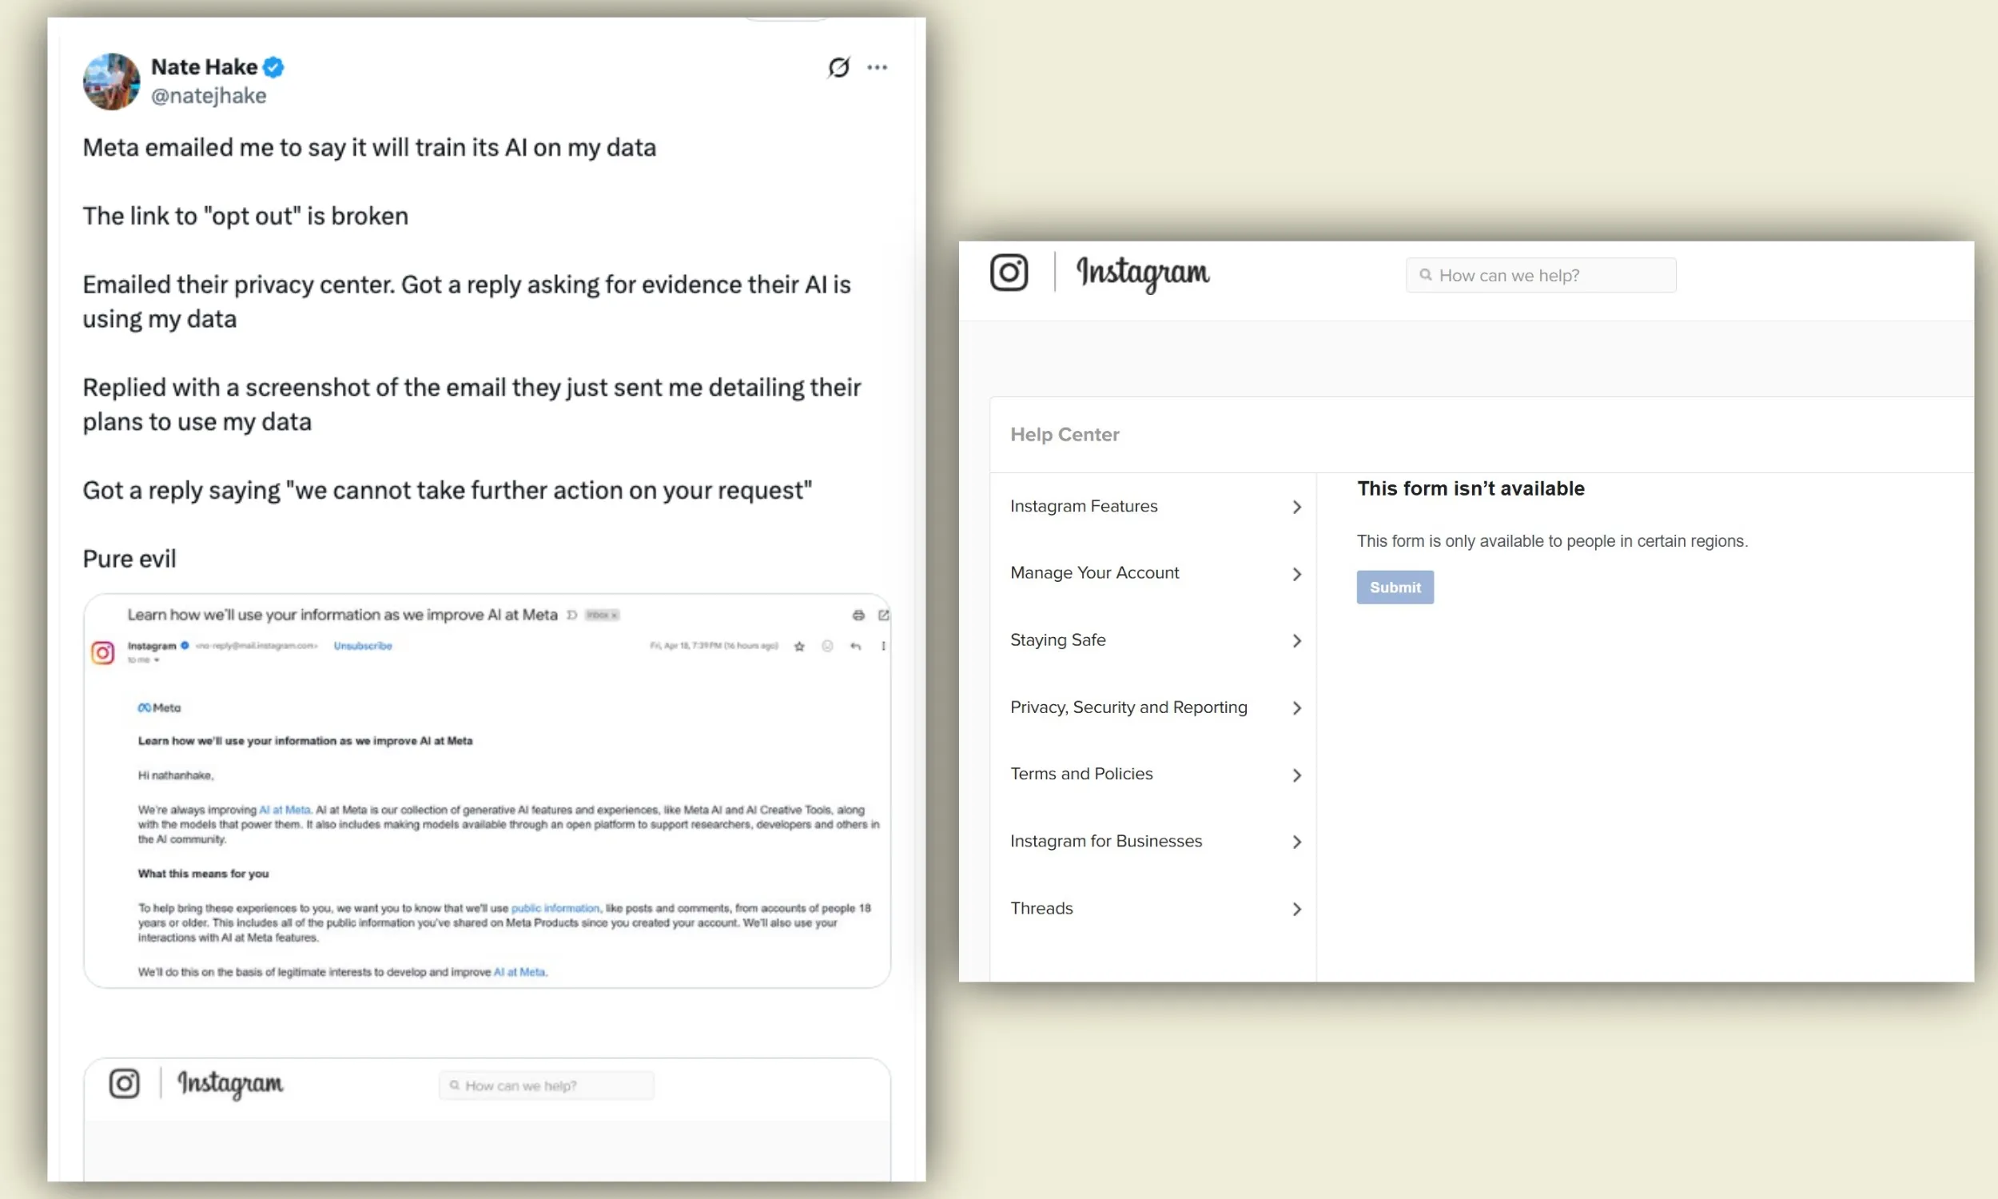
Task: Expand the 'to me' recipient details arrow
Action: [x=157, y=661]
